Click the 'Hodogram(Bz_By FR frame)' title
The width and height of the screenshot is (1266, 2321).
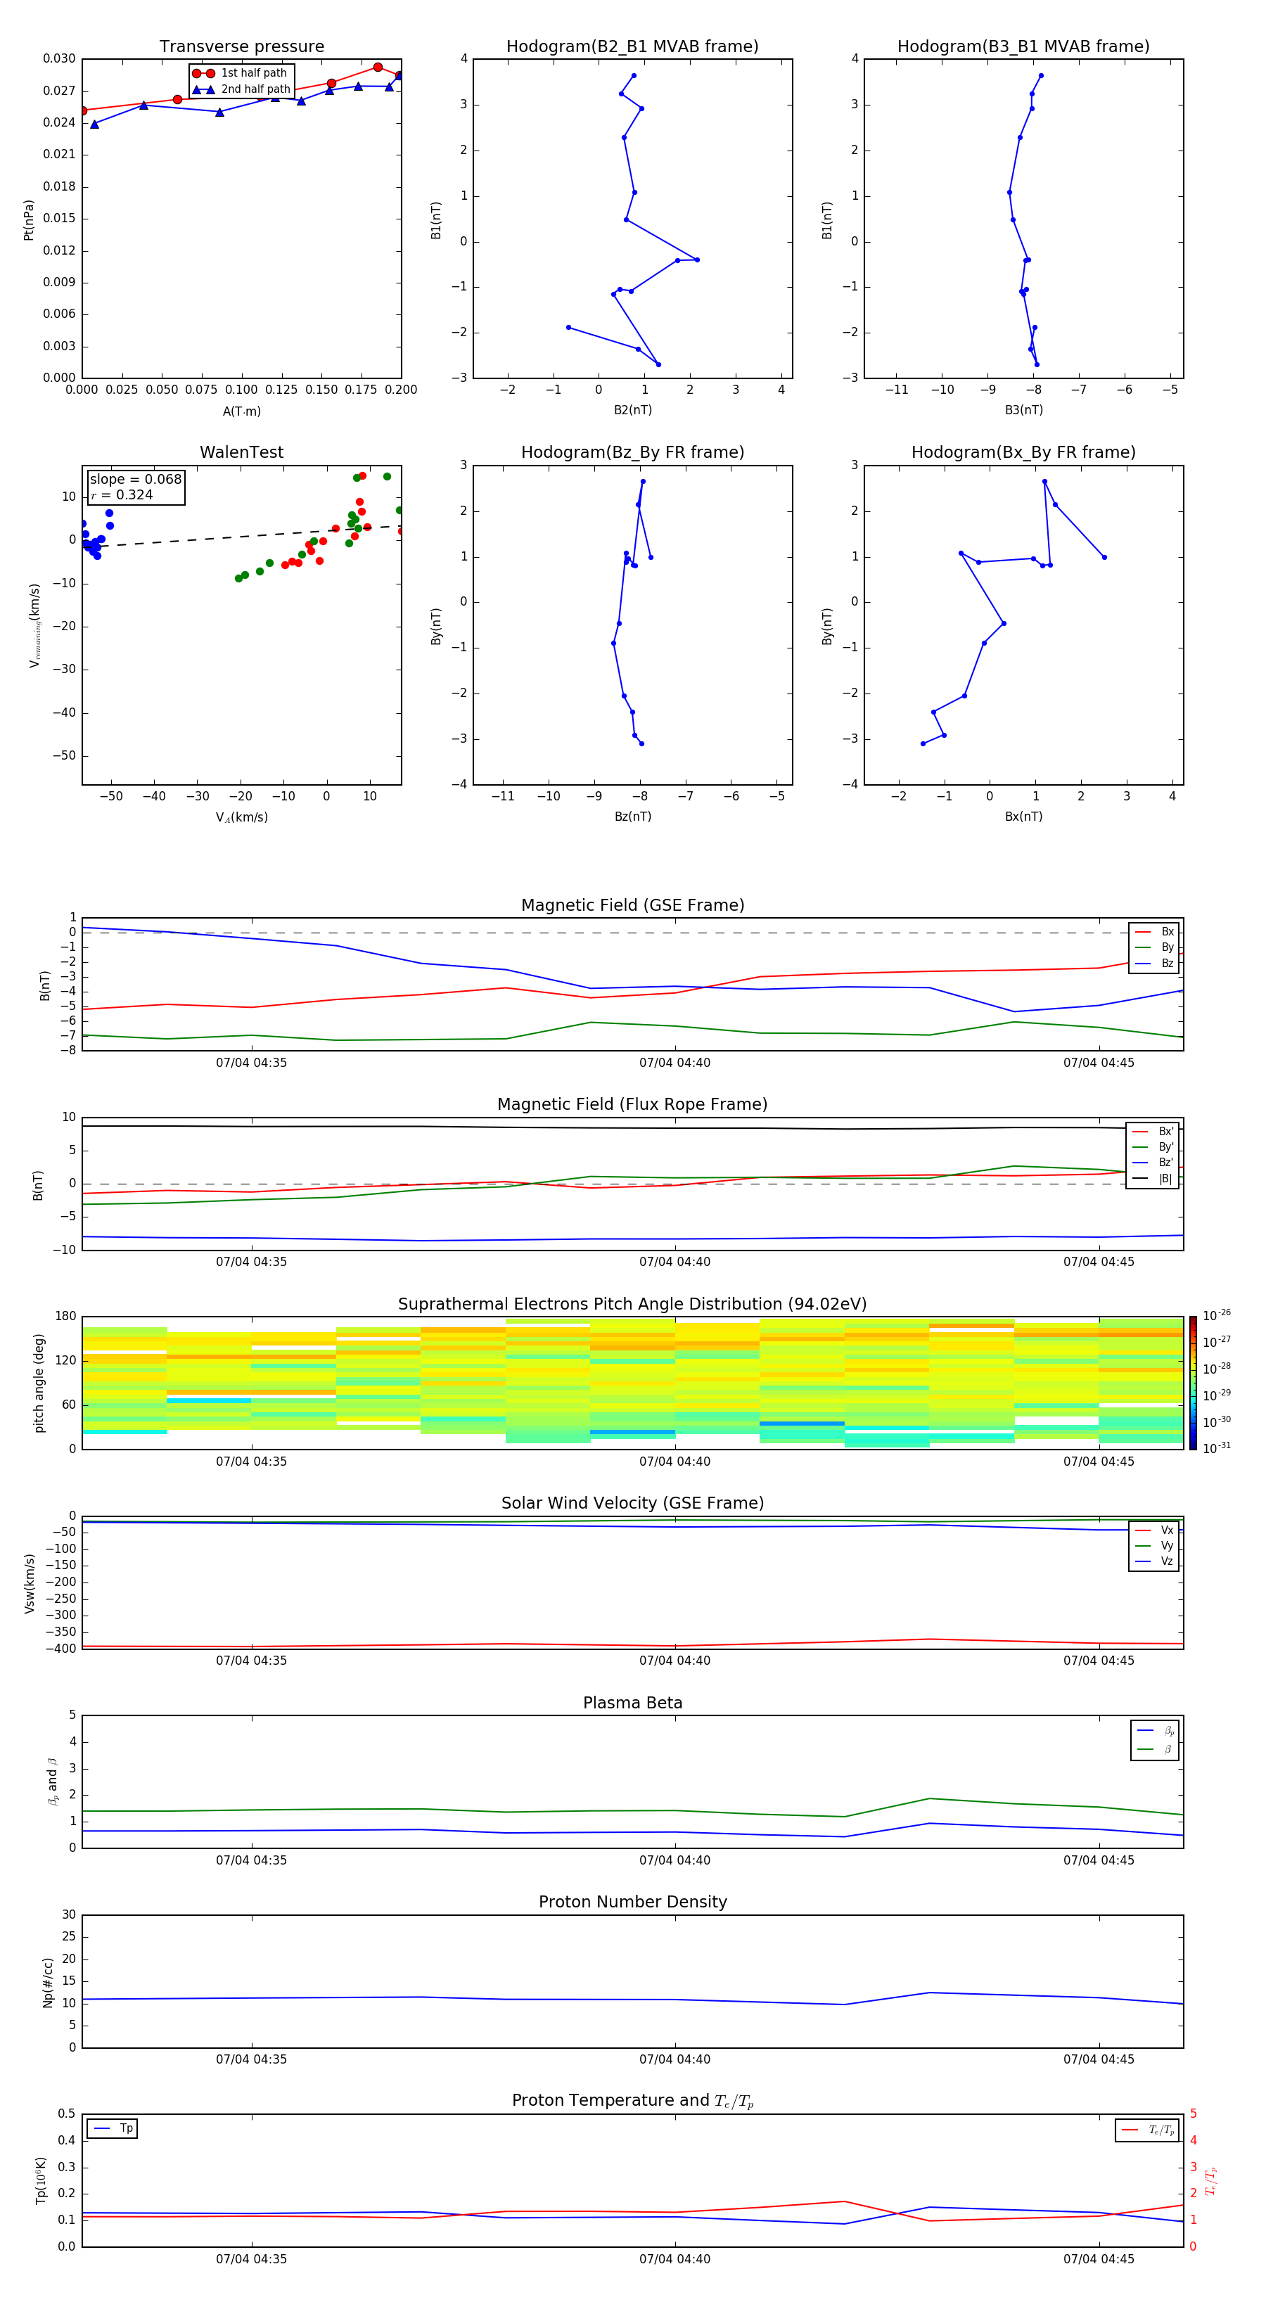(632, 452)
